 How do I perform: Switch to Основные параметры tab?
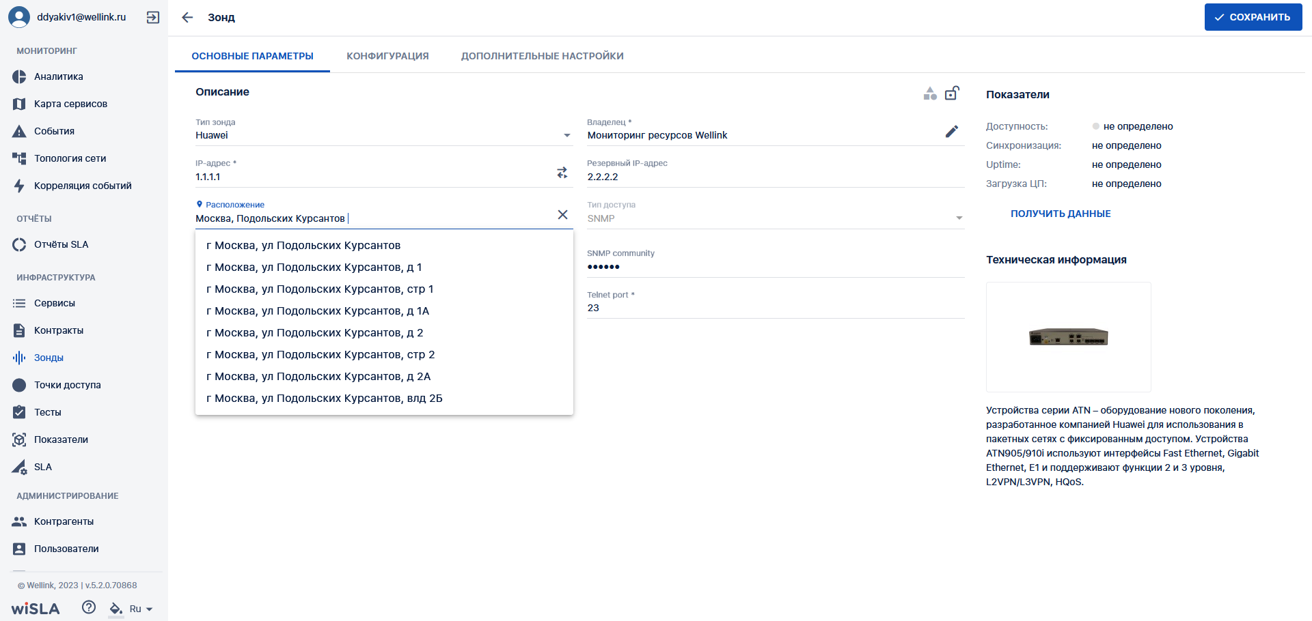pyautogui.click(x=252, y=56)
